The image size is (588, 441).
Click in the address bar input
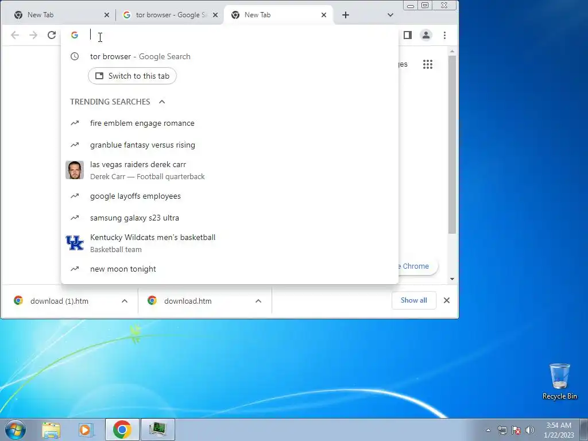tap(240, 35)
